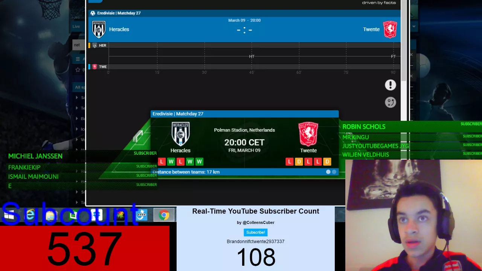Click the first W form badge for Heracles
Screen dimensions: 482x271
point(171,162)
